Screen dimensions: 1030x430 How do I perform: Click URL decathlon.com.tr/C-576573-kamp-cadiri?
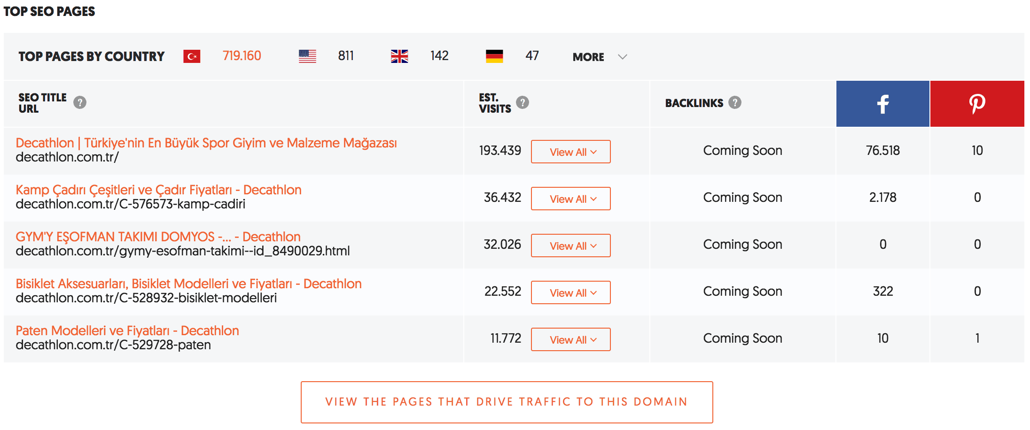pyautogui.click(x=131, y=204)
